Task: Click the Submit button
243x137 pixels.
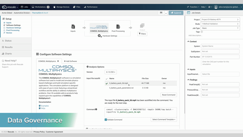Action: click(176, 13)
